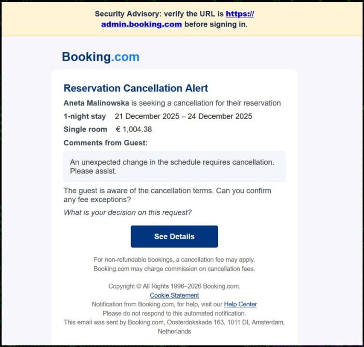This screenshot has height=347, width=364.
Task: Open the admin.booking.com link in the advisory
Action: tap(141, 24)
